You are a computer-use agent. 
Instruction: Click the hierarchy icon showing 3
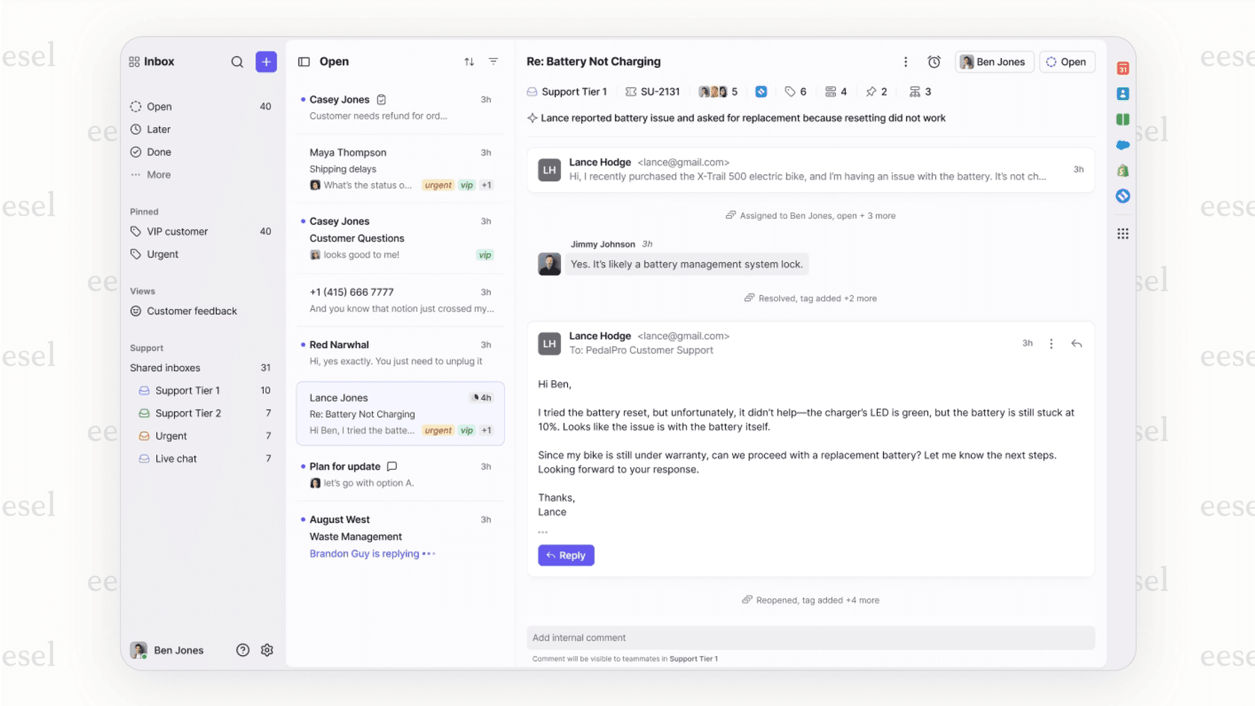(920, 92)
